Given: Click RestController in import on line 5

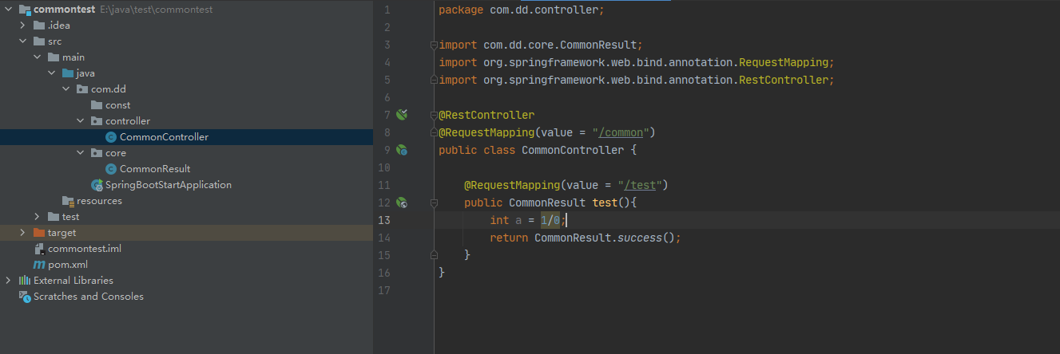Looking at the screenshot, I should click(784, 80).
